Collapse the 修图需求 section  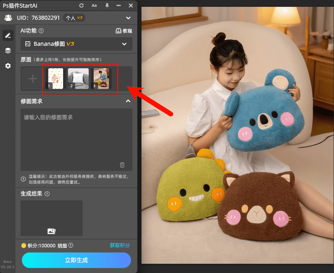click(128, 101)
